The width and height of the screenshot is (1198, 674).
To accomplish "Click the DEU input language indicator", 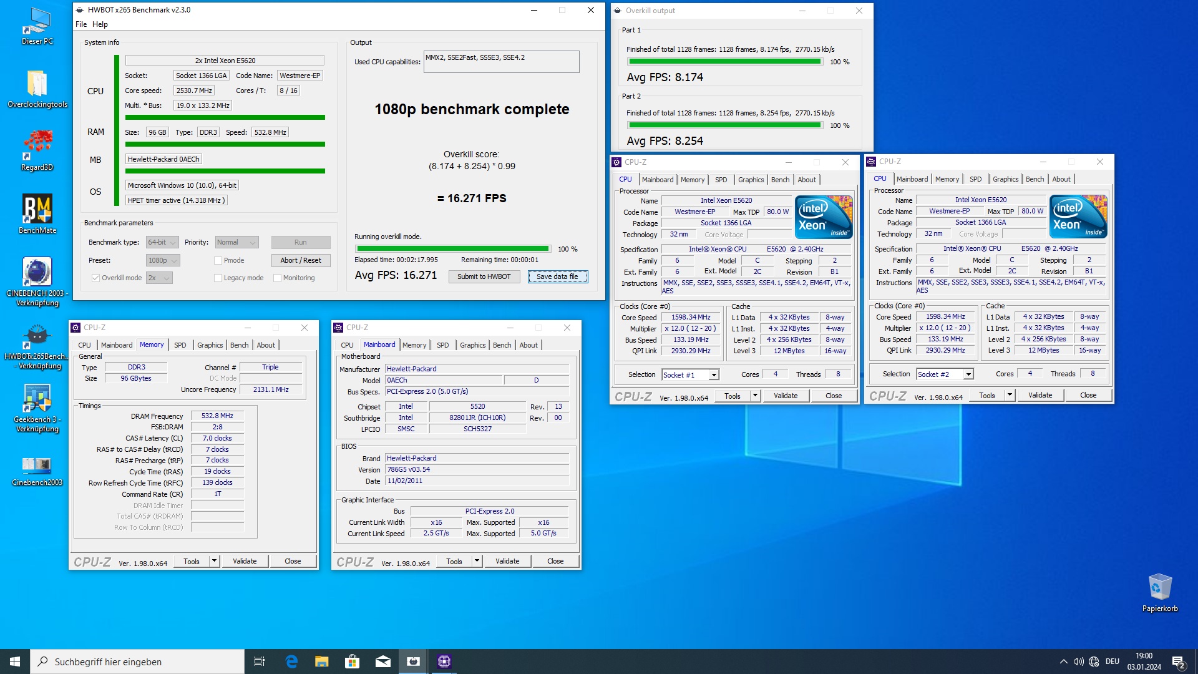I will point(1113,662).
